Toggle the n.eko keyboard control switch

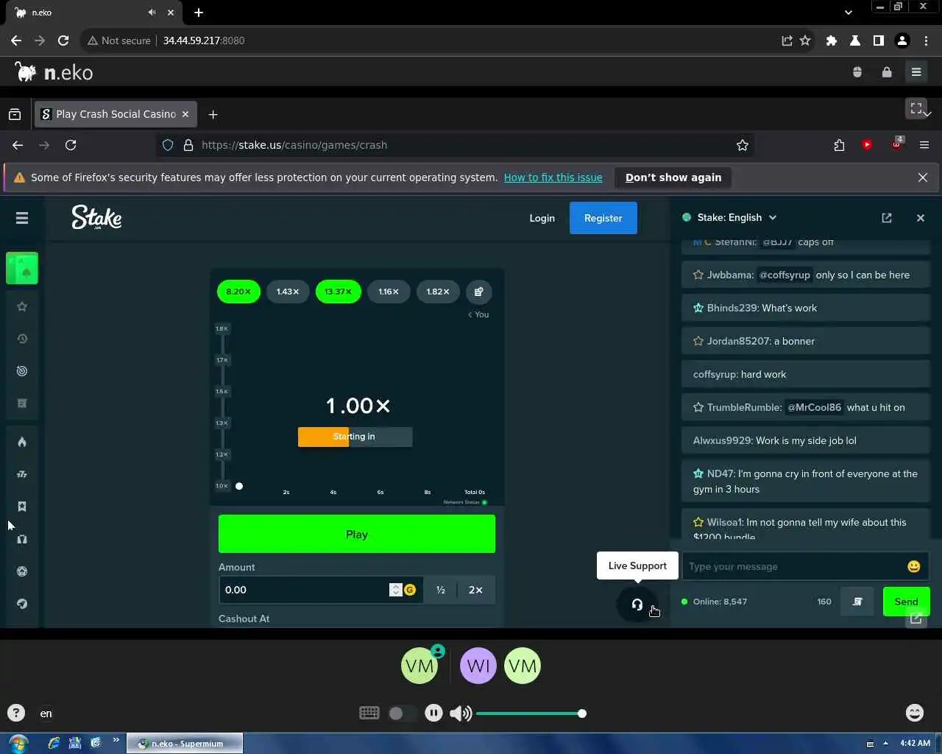tap(401, 713)
